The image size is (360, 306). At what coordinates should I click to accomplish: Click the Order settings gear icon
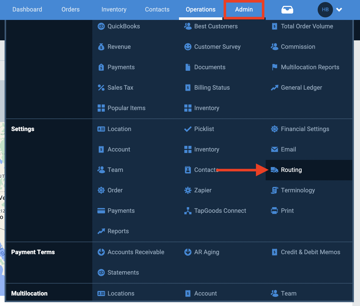point(101,190)
